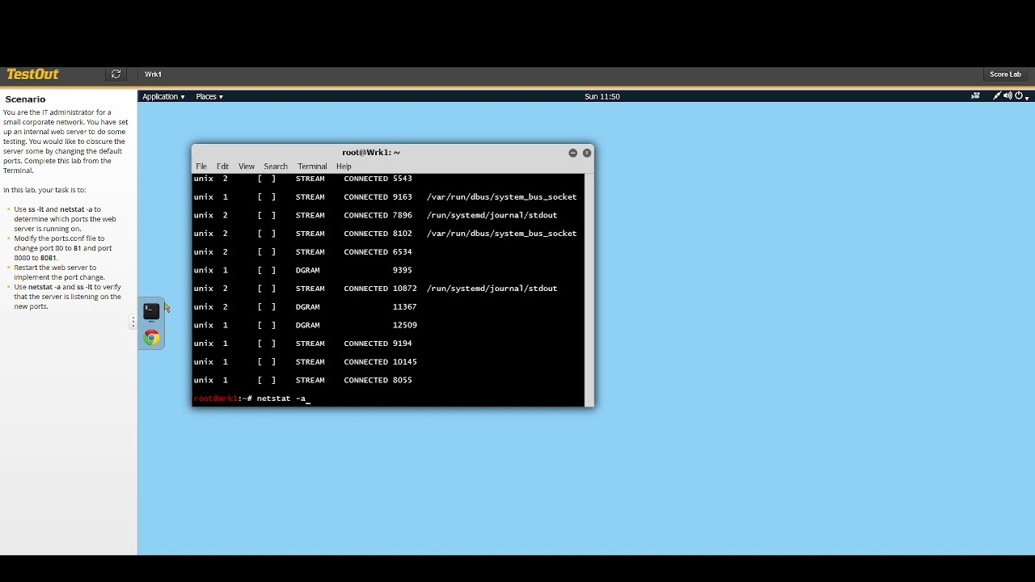Expand the system menu arrow
This screenshot has height=582, width=1035.
(1027, 98)
